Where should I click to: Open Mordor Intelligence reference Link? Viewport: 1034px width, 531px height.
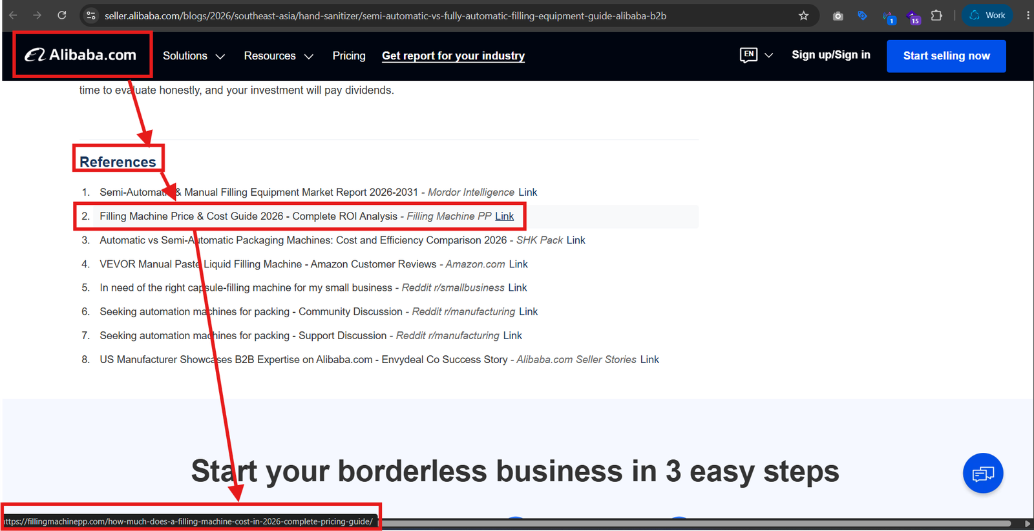tap(527, 193)
